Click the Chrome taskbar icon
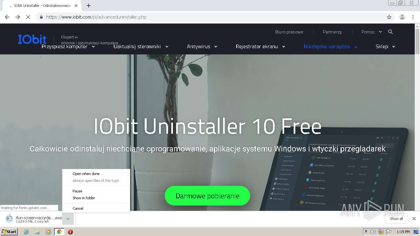Screen dimensions: 420x236 tap(59, 232)
